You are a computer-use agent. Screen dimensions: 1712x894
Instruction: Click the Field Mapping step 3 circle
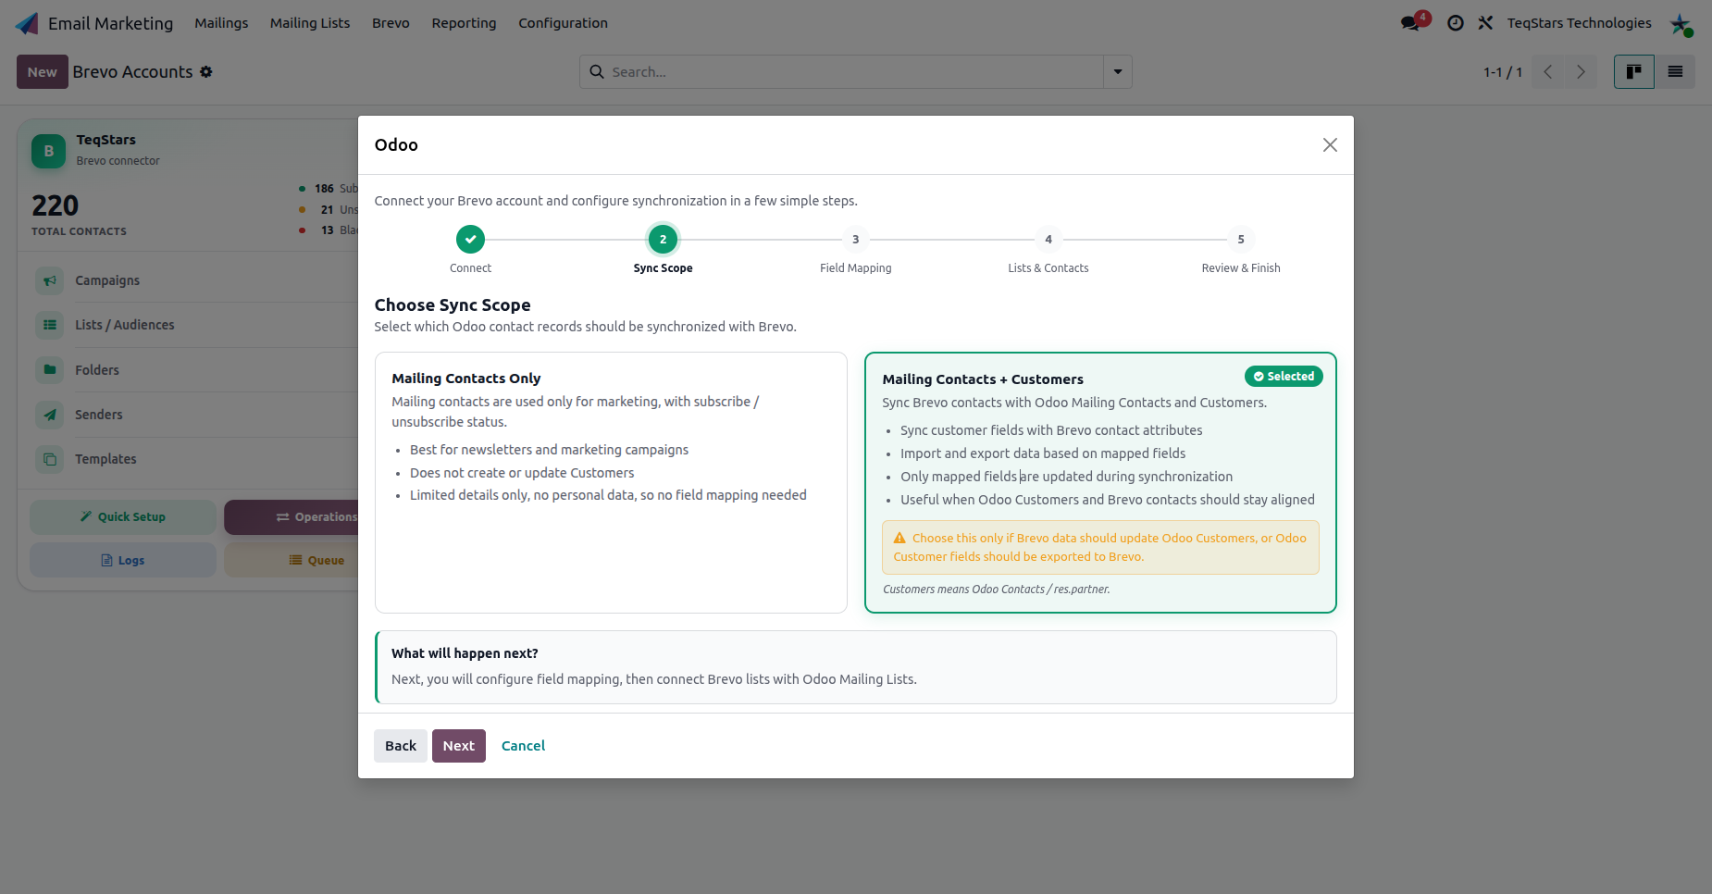pos(856,239)
